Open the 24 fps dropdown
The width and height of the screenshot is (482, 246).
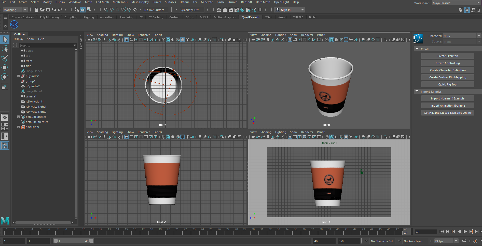[x=446, y=241]
